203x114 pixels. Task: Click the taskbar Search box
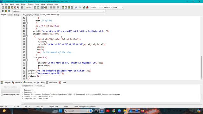coord(78,111)
